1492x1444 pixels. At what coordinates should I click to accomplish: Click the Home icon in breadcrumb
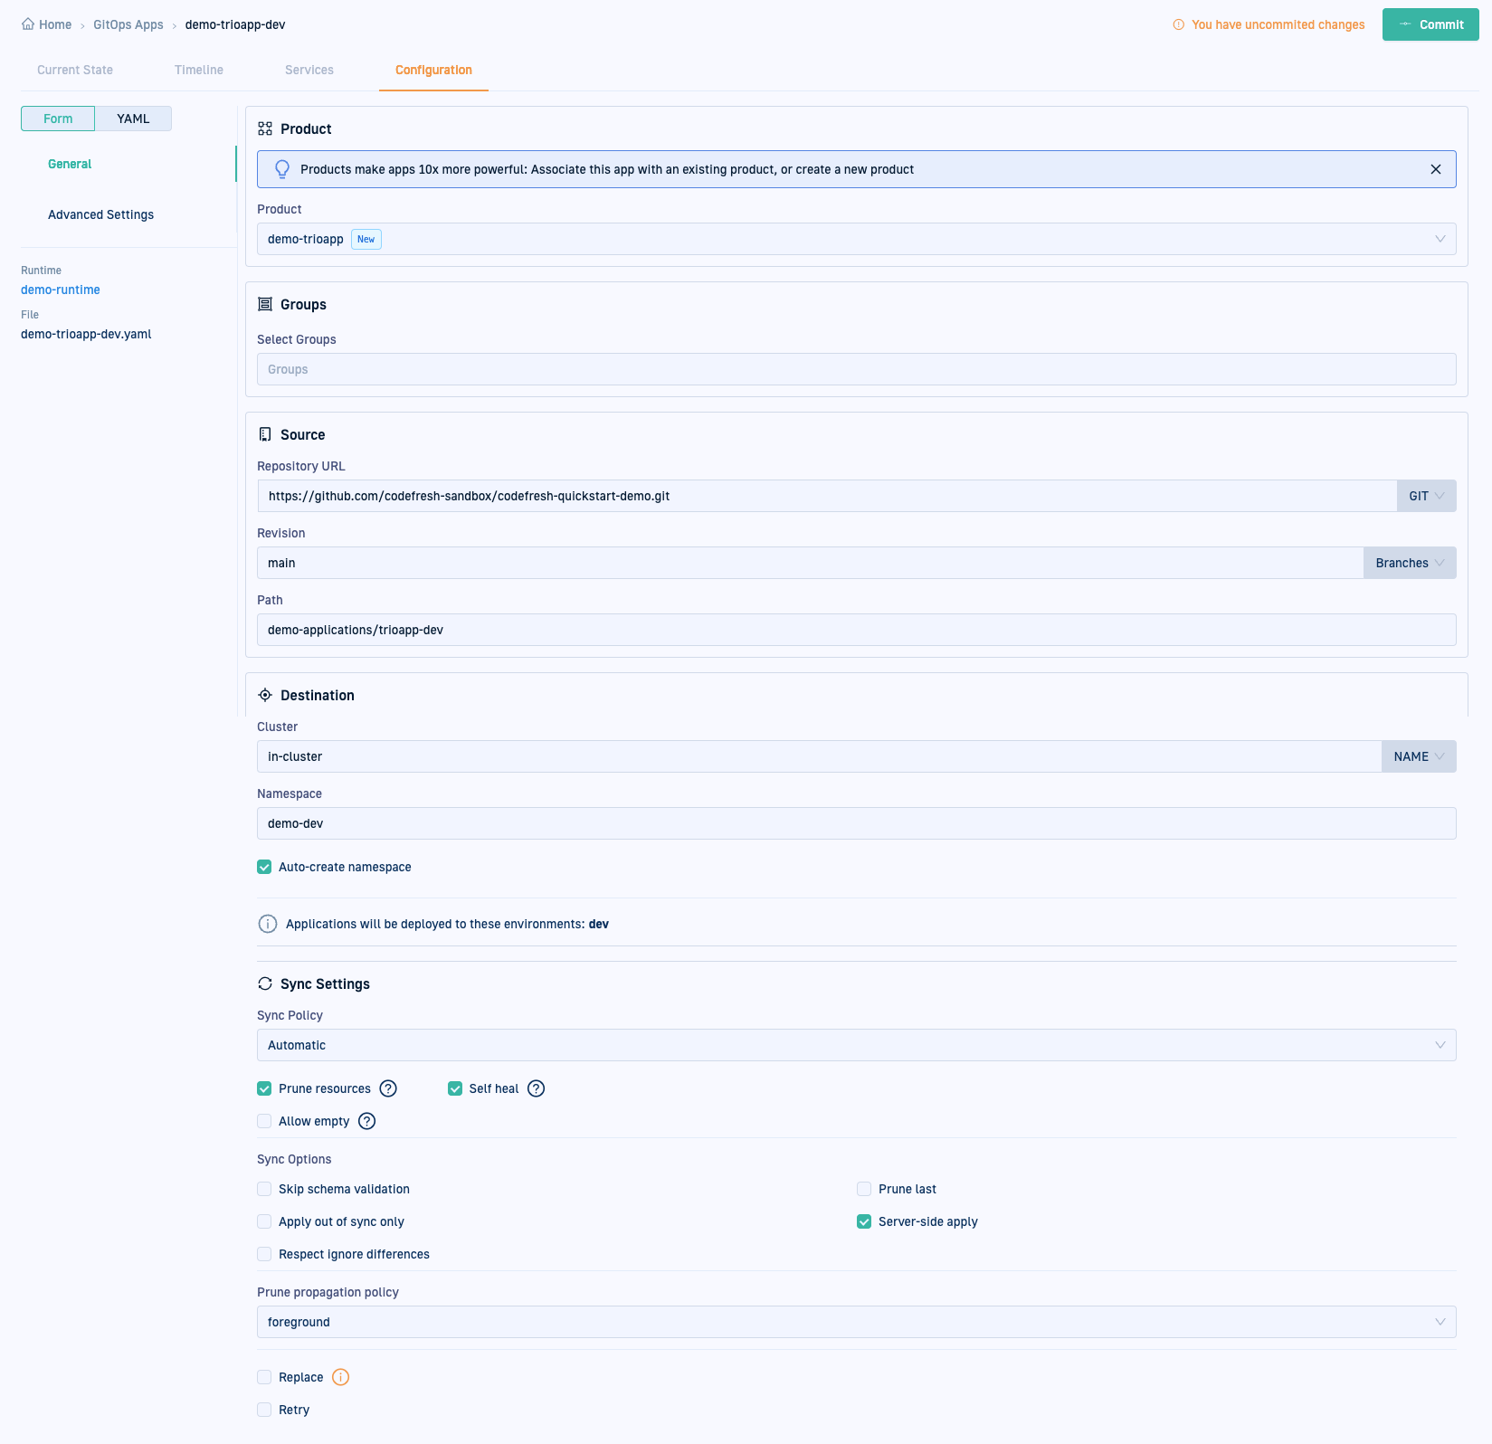[x=28, y=24]
